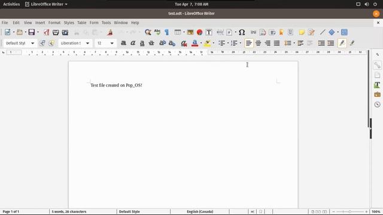383x215 pixels.
Task: Click word count in status bar
Action: click(x=69, y=211)
